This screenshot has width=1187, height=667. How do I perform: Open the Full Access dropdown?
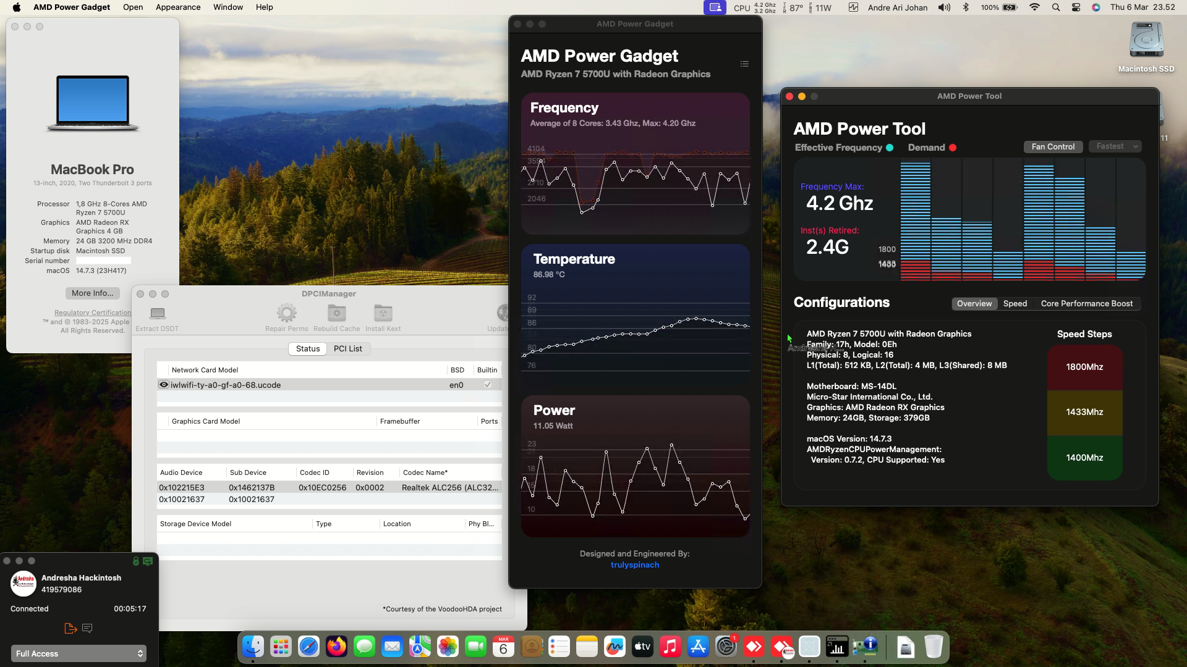tap(79, 653)
